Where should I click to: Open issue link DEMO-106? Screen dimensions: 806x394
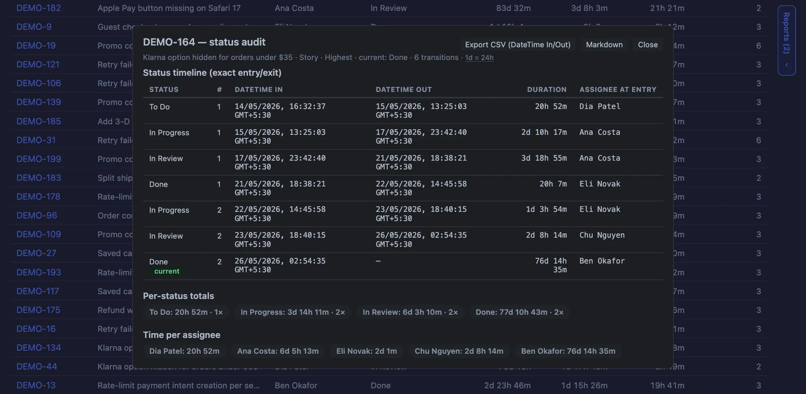pos(39,83)
